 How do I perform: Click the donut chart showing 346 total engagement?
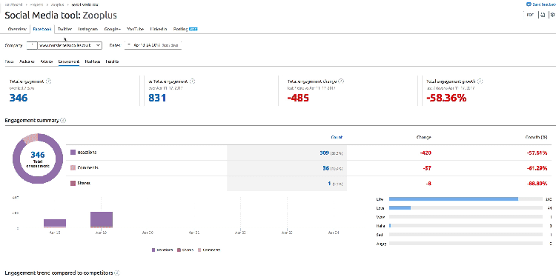[38, 158]
